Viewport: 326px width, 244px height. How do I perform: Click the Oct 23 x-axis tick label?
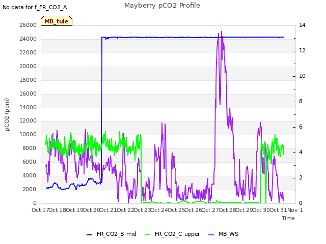tap(143, 210)
